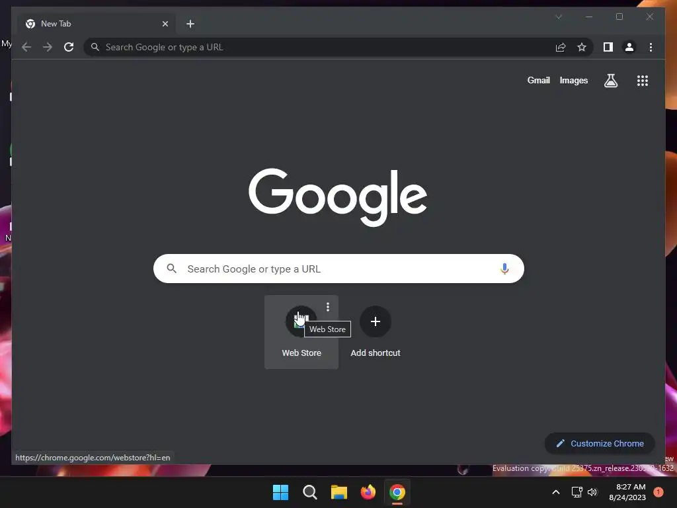Viewport: 677px width, 508px height.
Task: Launch Firefox from the taskbar
Action: click(x=368, y=492)
